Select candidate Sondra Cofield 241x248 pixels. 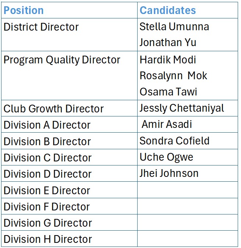174,141
